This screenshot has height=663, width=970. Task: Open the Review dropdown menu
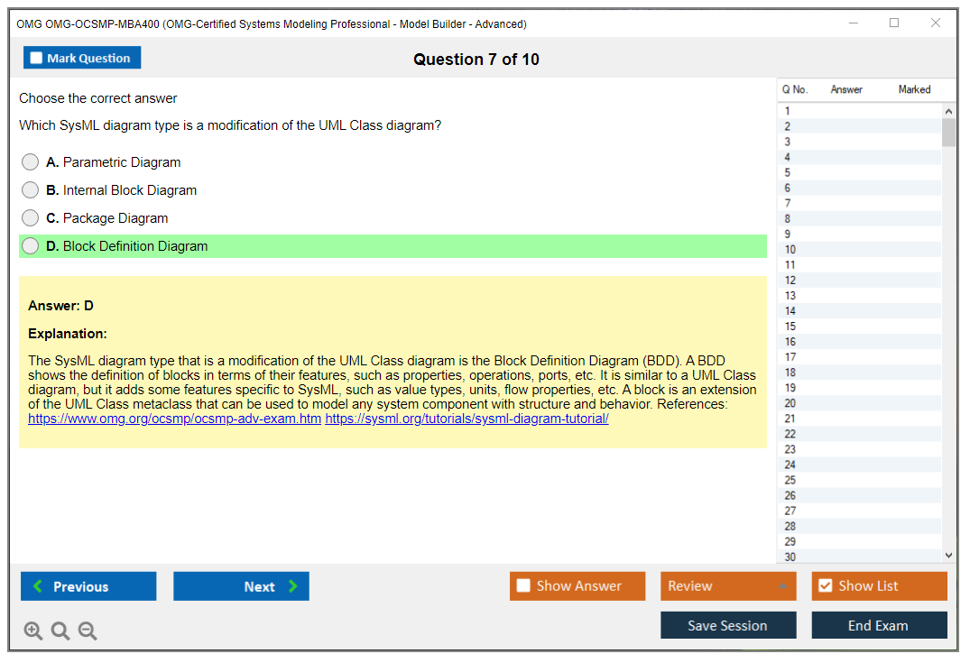727,586
